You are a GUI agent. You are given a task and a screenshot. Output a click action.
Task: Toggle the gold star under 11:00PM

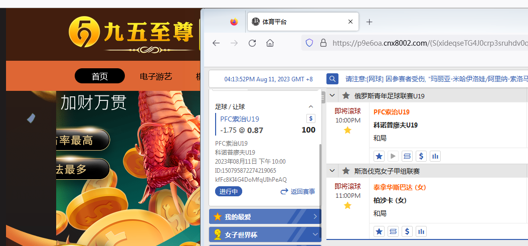[347, 205]
